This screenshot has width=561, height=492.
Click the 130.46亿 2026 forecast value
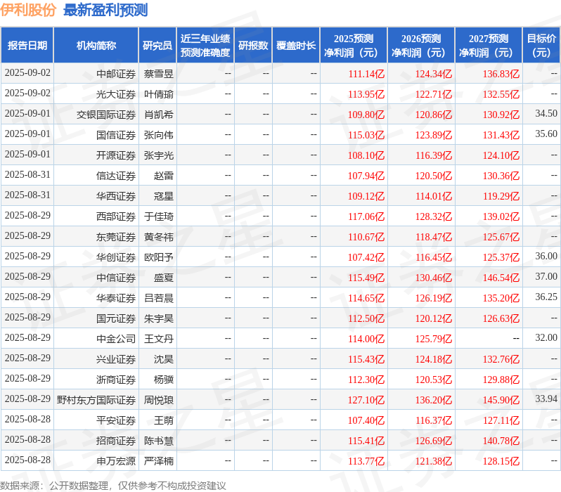coord(434,278)
